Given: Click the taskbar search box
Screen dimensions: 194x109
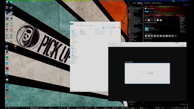Looking at the screenshot, I should 17,108.
